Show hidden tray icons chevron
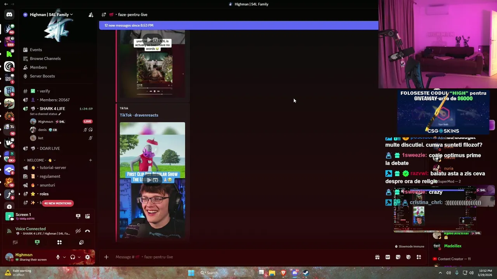 coord(440,273)
